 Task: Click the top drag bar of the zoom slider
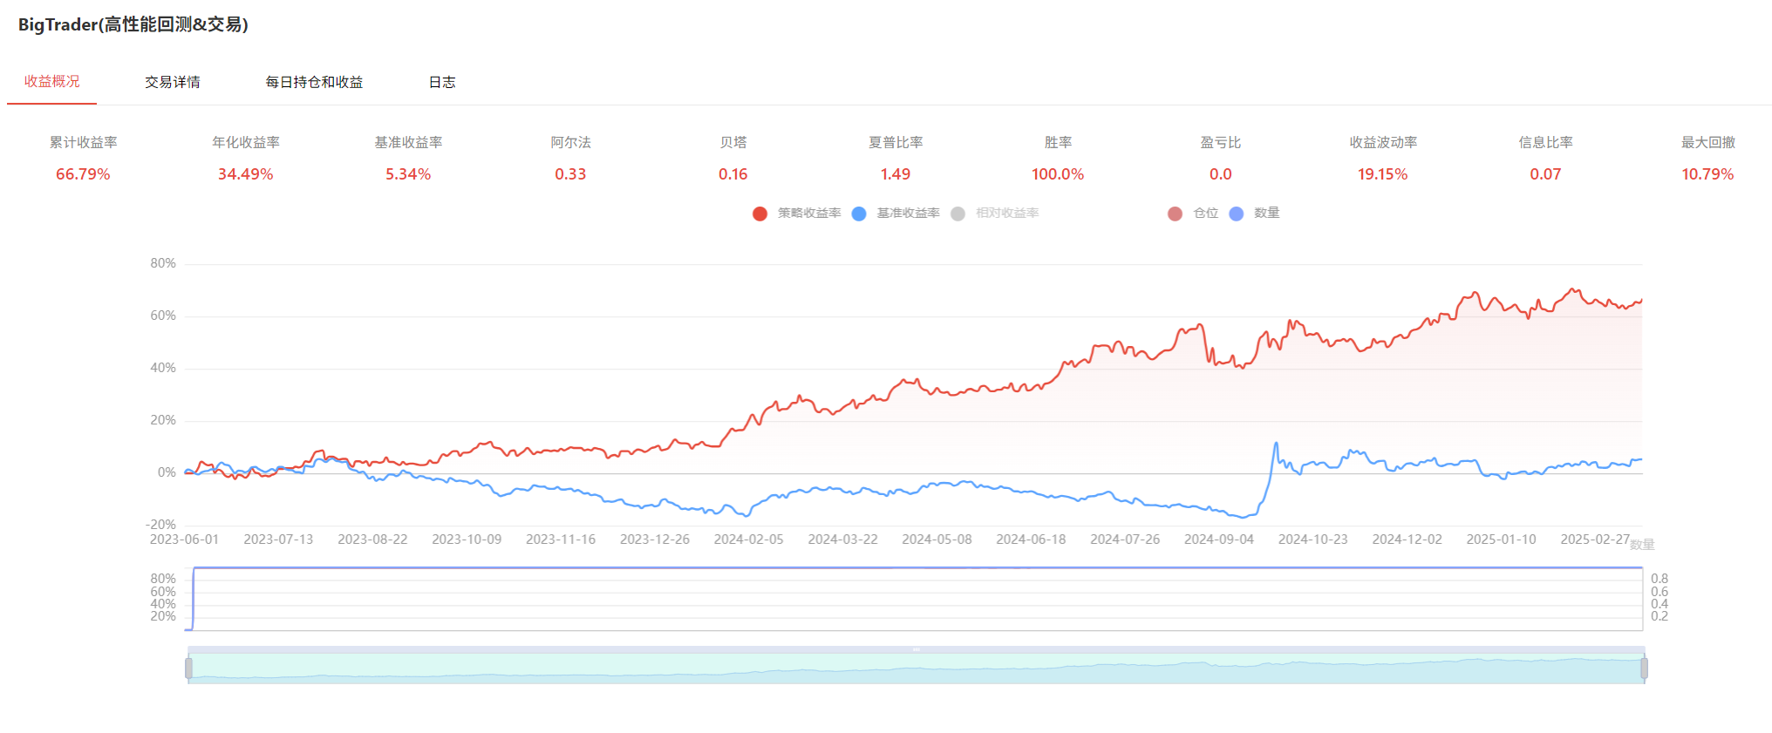(916, 649)
